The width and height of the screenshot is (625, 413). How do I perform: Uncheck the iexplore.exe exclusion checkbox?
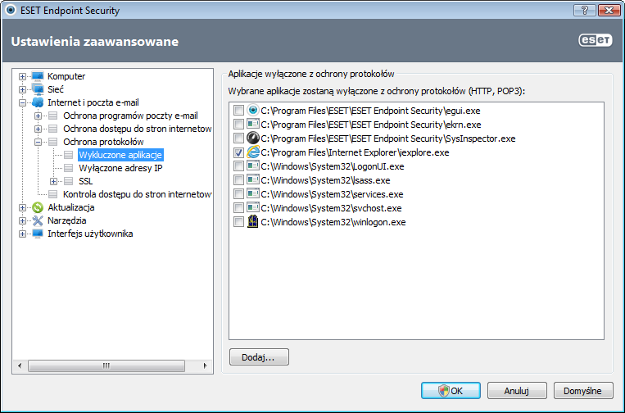[x=238, y=152]
